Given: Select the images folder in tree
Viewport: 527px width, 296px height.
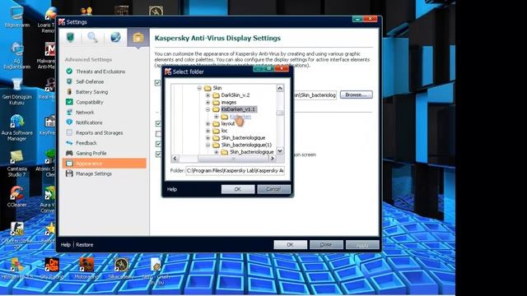Looking at the screenshot, I should (229, 102).
